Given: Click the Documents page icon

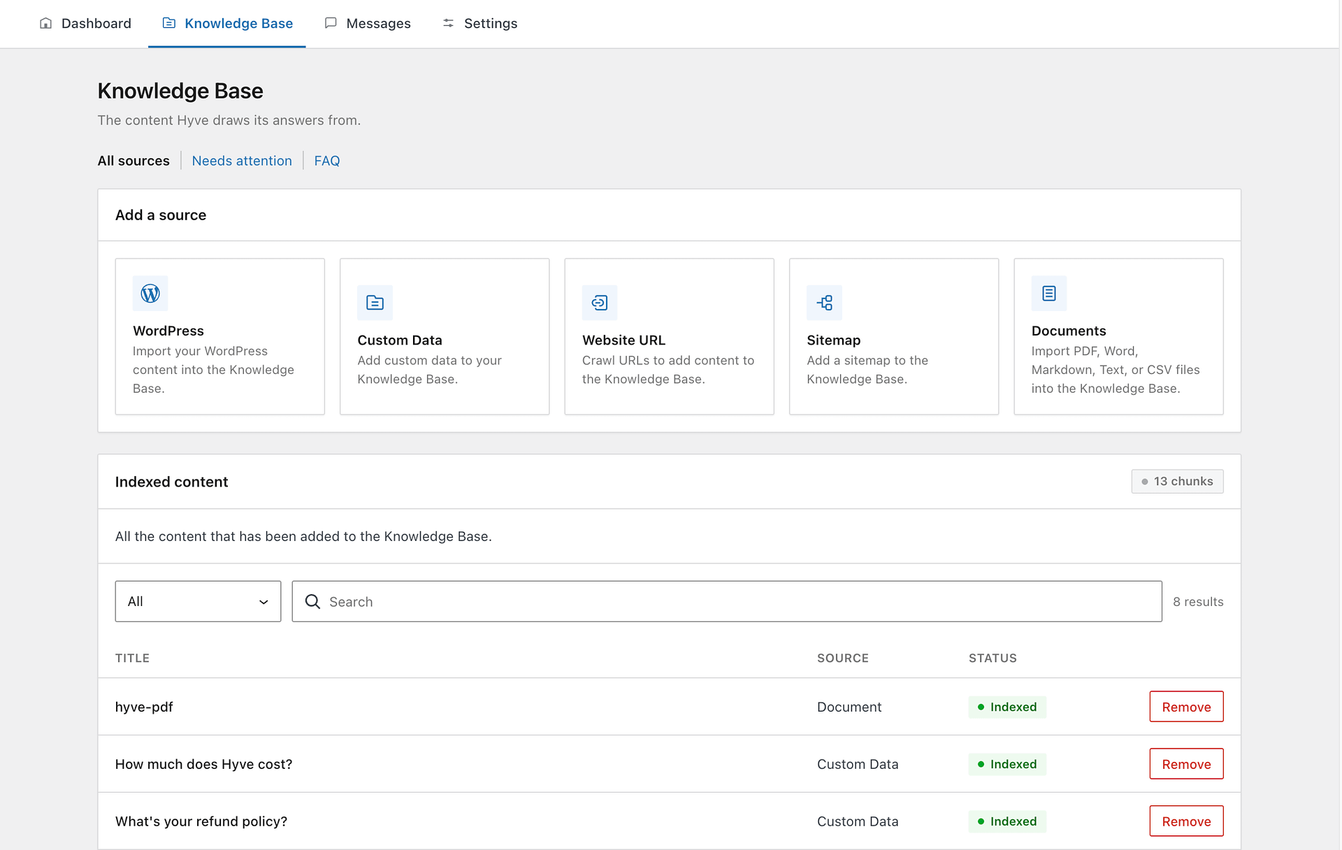Looking at the screenshot, I should point(1048,293).
